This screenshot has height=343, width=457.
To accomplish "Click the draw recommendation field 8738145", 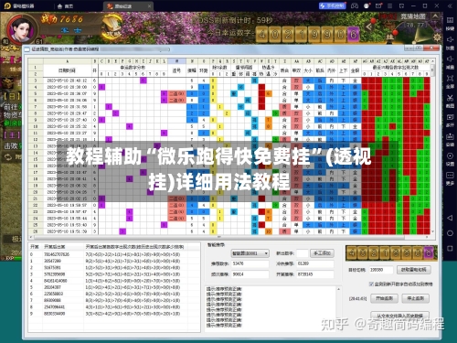I will tap(315, 274).
